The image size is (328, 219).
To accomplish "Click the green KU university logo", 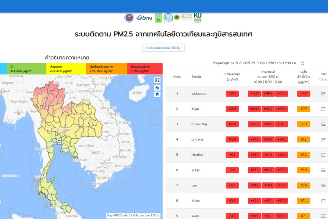I will point(197,17).
